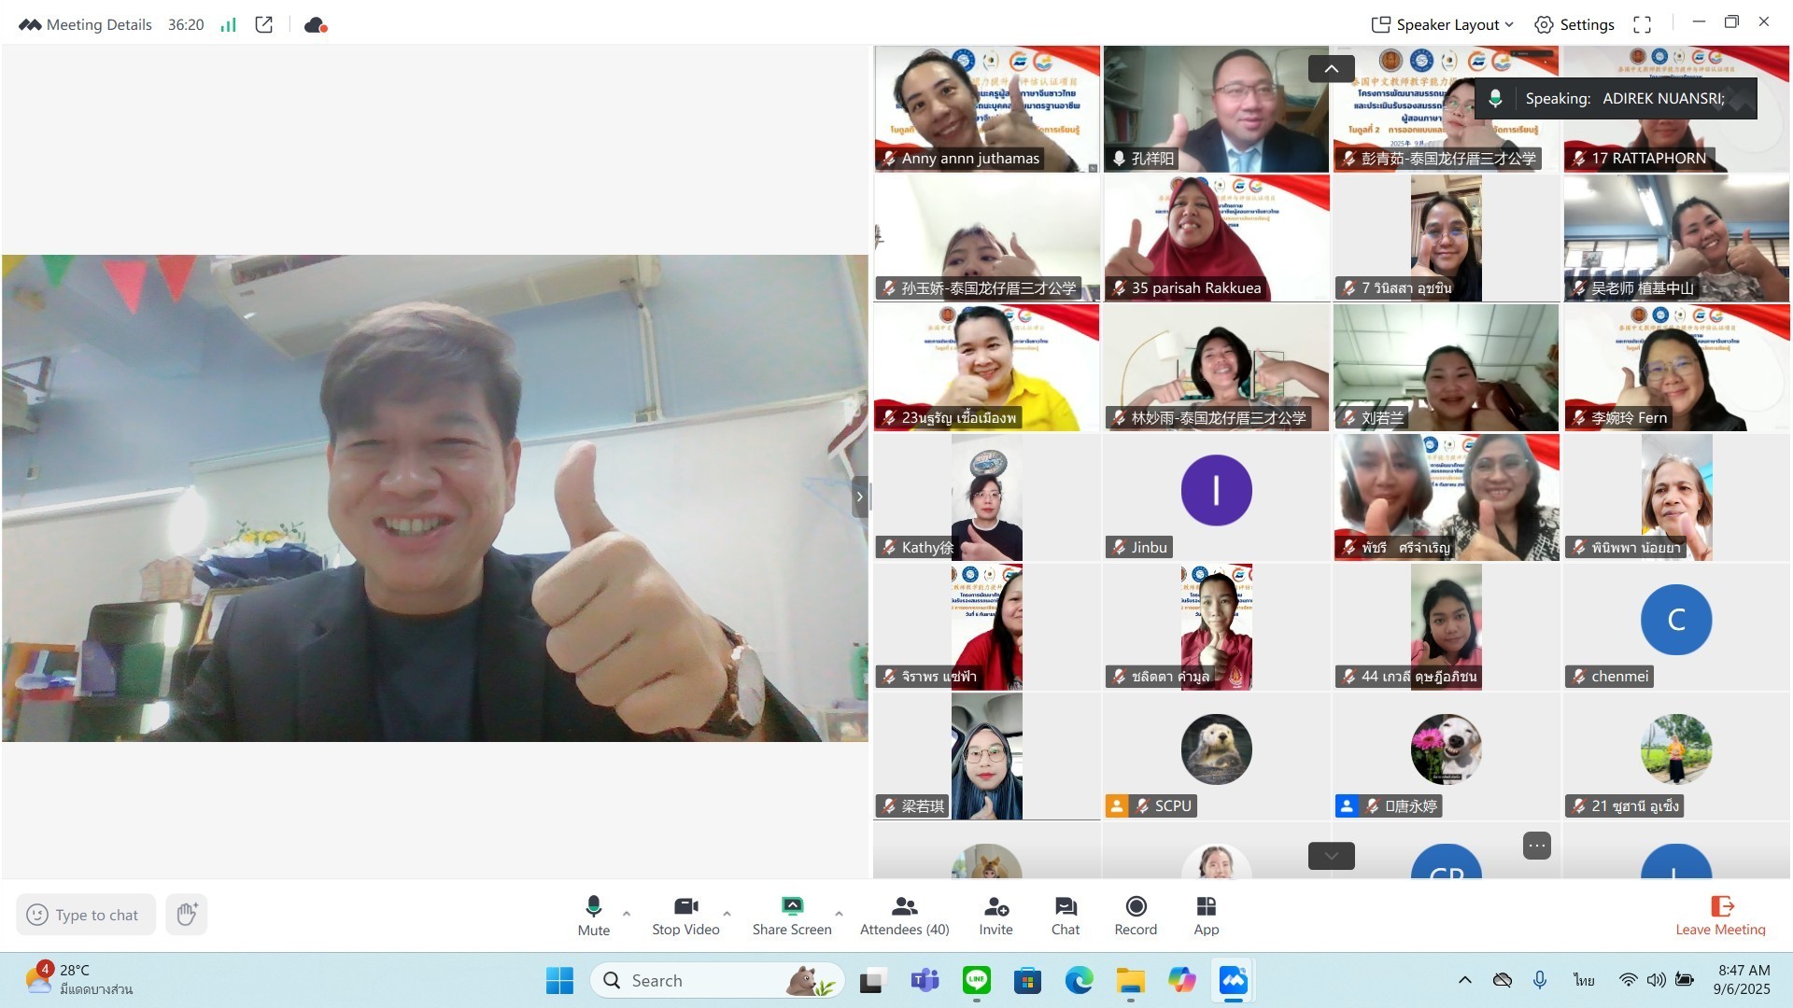Open the Attendees (40) list
The height and width of the screenshot is (1008, 1793).
pos(904,915)
